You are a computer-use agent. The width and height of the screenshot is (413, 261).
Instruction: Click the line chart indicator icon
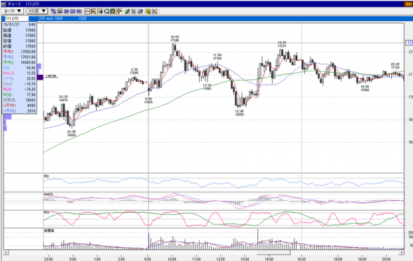87,11
